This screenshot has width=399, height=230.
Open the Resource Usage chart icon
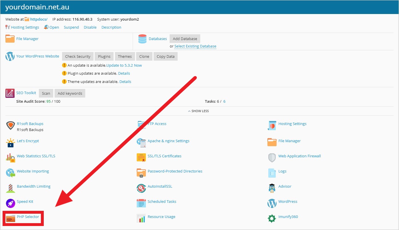[141, 218]
